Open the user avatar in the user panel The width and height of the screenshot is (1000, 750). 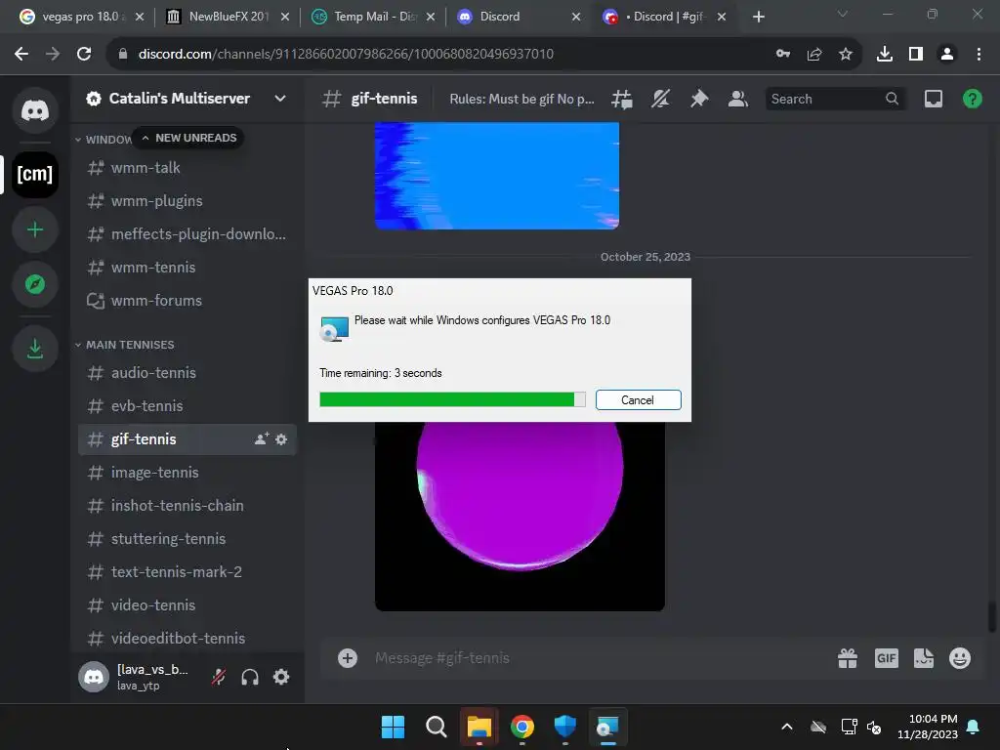point(94,677)
